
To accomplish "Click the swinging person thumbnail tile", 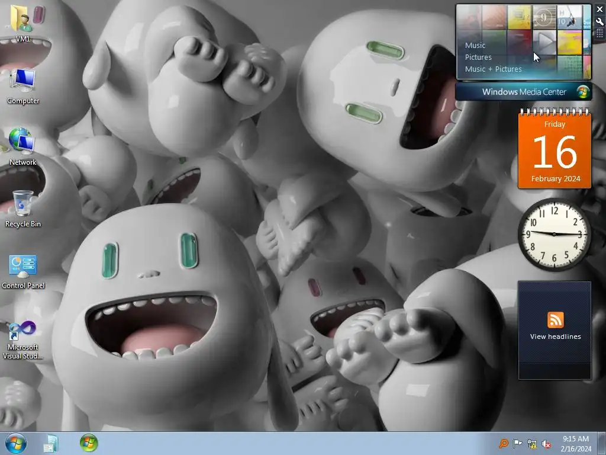I will [569, 17].
